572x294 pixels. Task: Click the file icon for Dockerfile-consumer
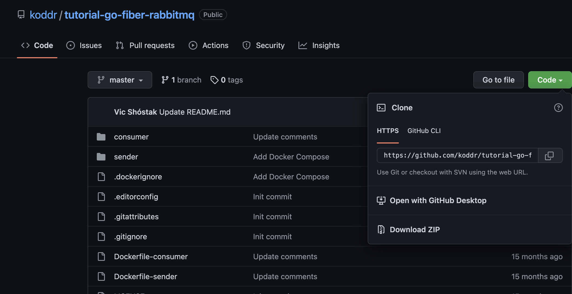pyautogui.click(x=101, y=257)
